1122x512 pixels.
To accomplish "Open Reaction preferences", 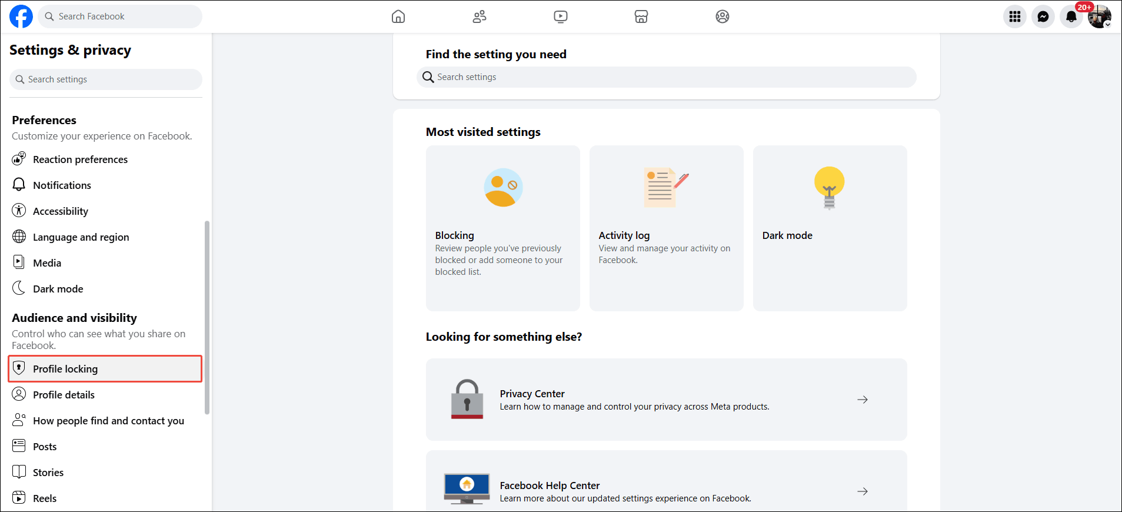I will coord(106,159).
